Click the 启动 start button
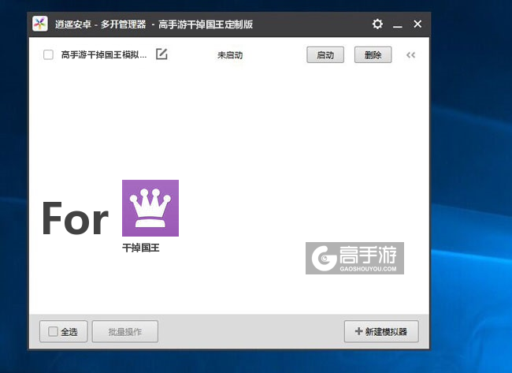 tap(325, 55)
